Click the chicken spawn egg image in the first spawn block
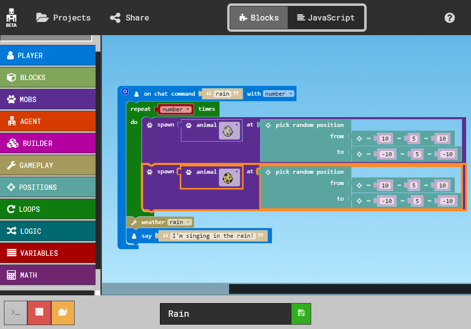 229,130
